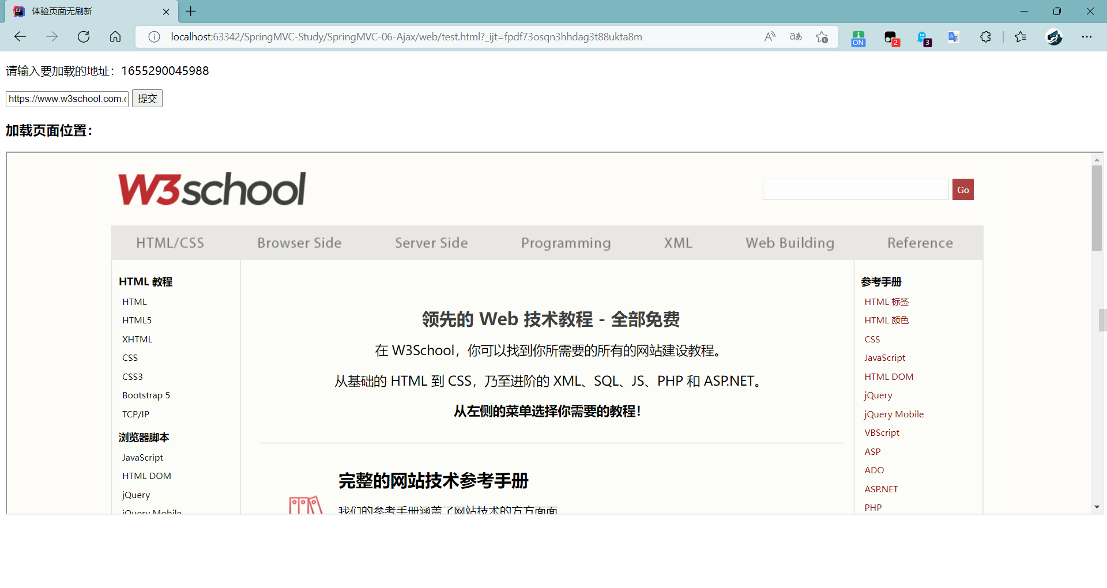The height and width of the screenshot is (588, 1107).
Task: Open the jQuery Mobile reference link
Action: pyautogui.click(x=894, y=414)
